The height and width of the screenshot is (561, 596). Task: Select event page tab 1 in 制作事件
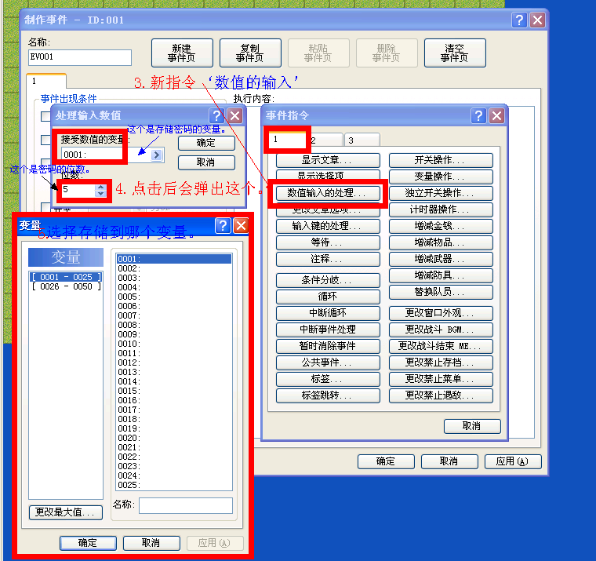pos(46,81)
